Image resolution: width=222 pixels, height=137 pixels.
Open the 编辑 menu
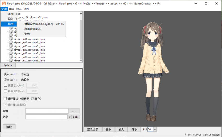11,9
